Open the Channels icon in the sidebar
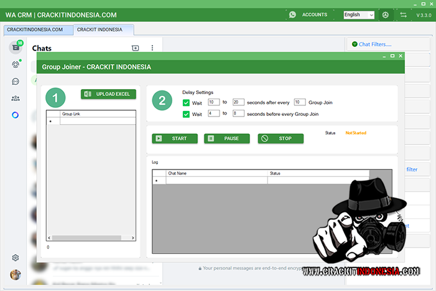Screen dimensions: 436x291 coord(16,81)
